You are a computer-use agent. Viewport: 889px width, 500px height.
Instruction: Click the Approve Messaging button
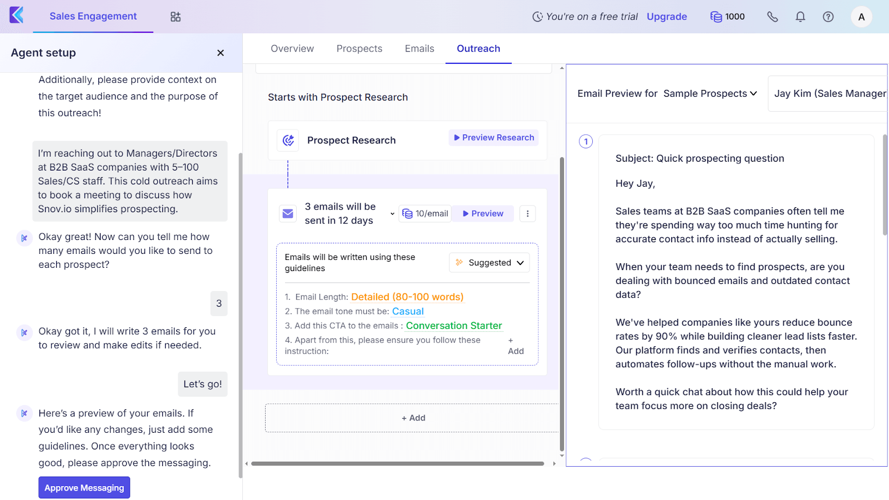[84, 488]
